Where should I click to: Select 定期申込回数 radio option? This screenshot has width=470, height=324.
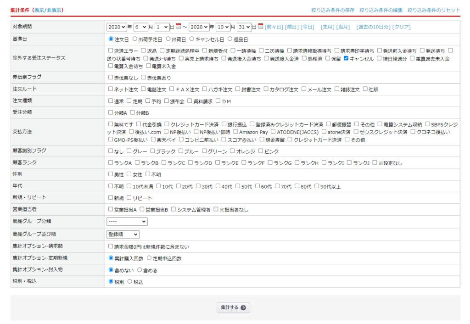(x=149, y=258)
